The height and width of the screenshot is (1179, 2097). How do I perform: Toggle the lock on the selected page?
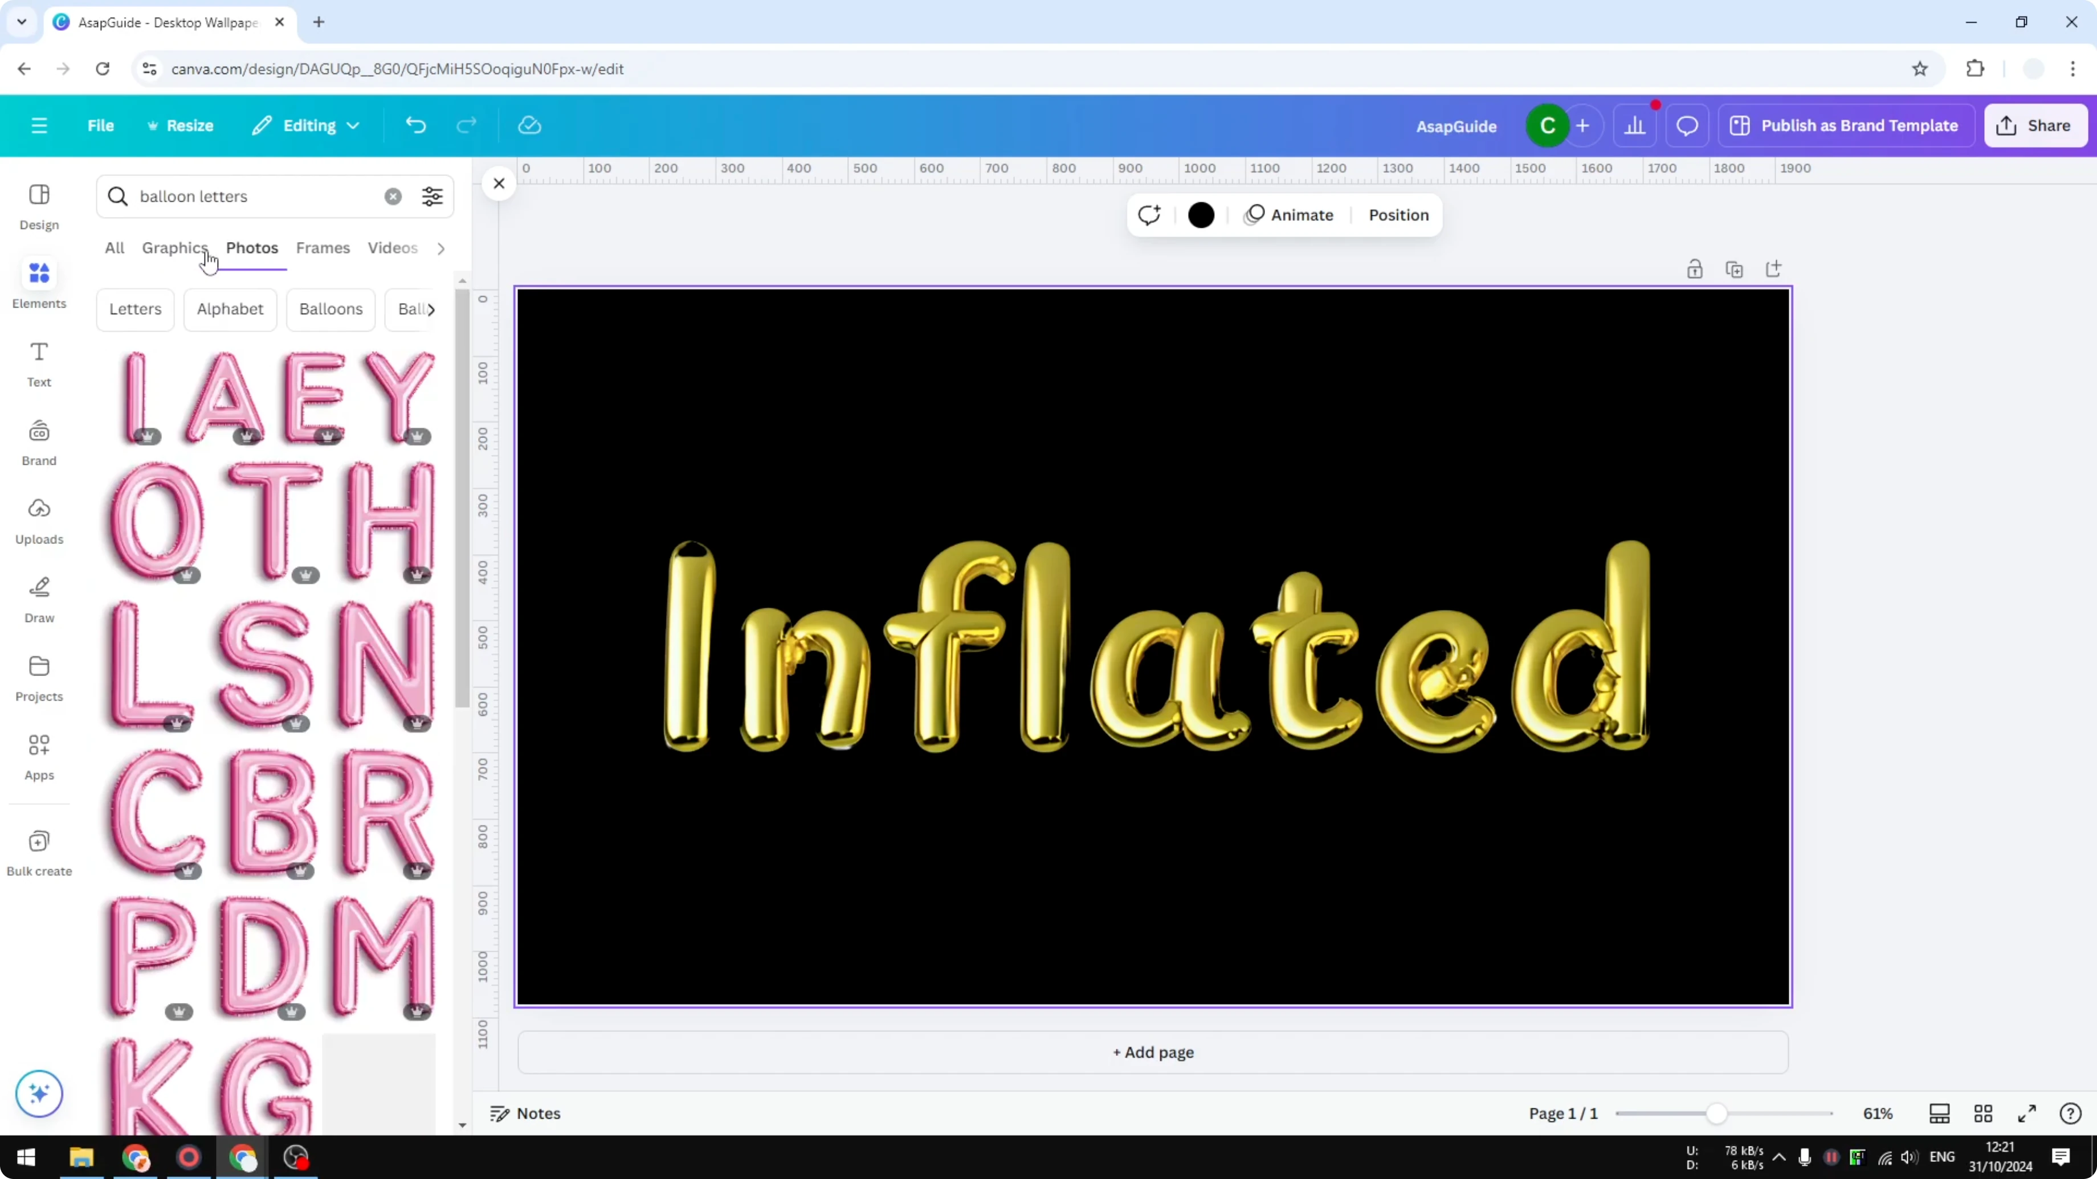pyautogui.click(x=1695, y=268)
